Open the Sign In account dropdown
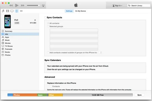Screen dimensions: 152x101 (117, 6)
